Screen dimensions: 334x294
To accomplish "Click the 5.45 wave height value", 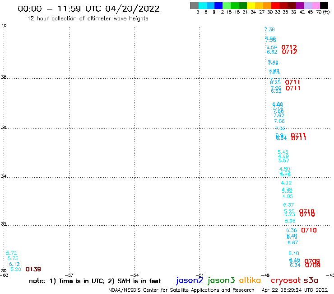I will point(283,152).
